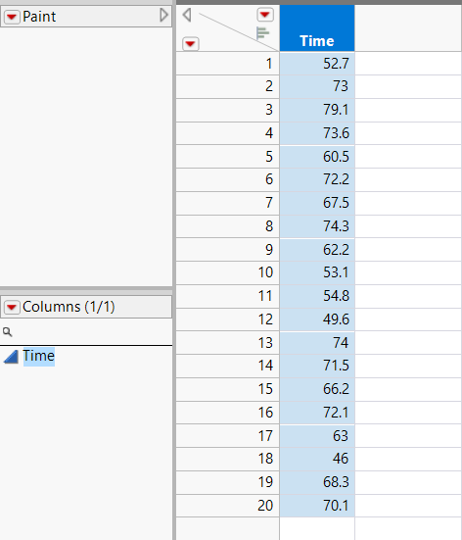Select row number 20

(x=227, y=506)
